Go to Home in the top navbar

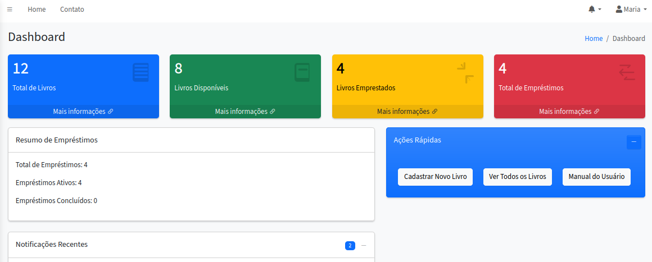click(37, 10)
